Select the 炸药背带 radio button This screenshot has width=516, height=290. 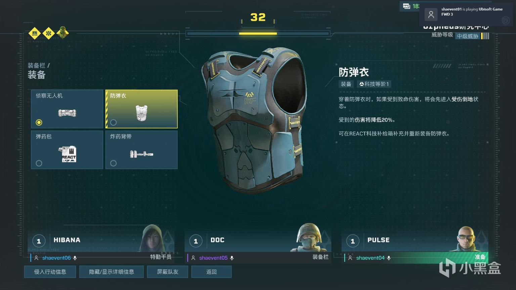click(x=114, y=163)
